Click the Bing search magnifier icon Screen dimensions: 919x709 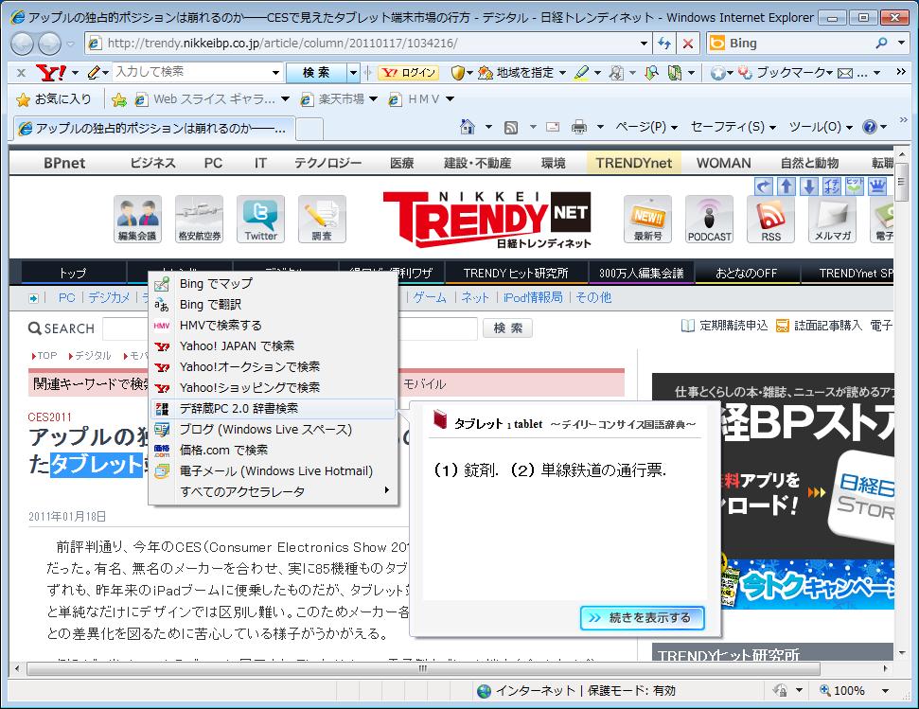[x=881, y=44]
